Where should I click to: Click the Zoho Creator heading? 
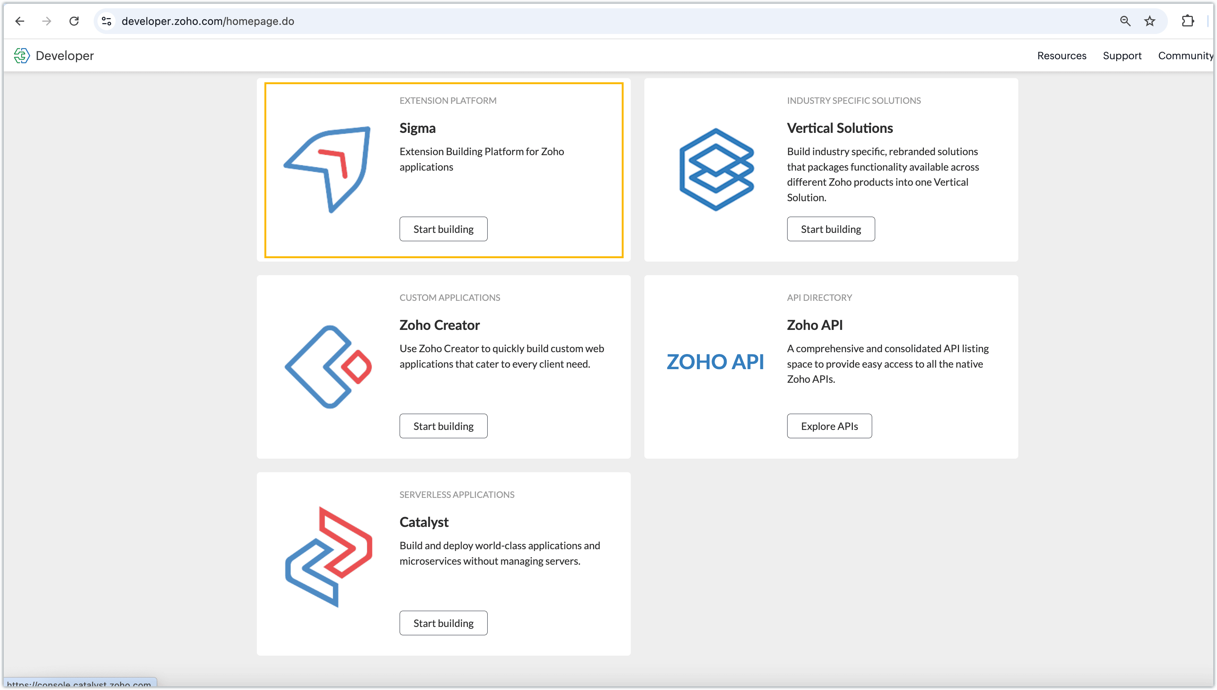click(440, 325)
